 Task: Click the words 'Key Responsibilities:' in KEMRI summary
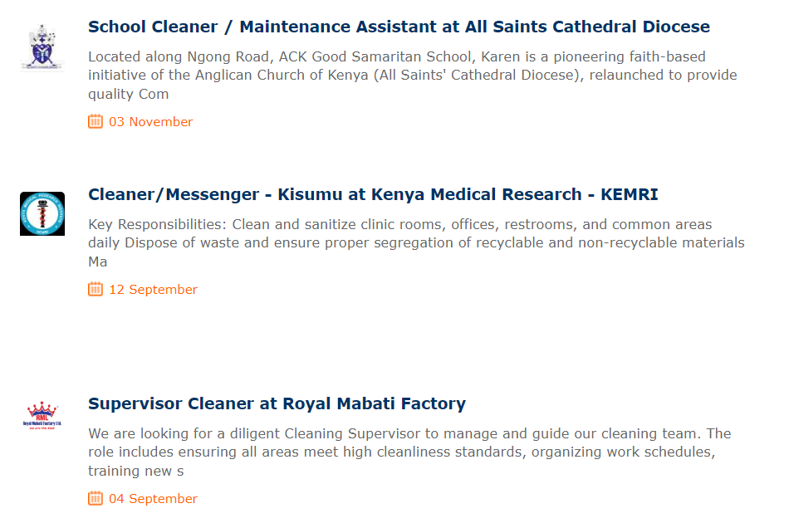158,225
